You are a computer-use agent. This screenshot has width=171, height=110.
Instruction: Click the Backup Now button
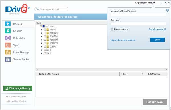tap(155, 102)
